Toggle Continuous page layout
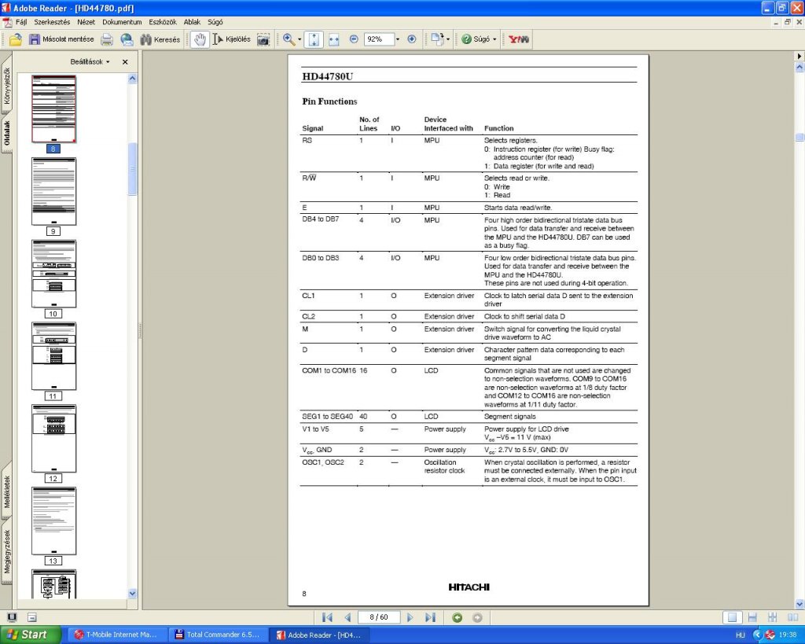The height and width of the screenshot is (644, 805). click(752, 617)
